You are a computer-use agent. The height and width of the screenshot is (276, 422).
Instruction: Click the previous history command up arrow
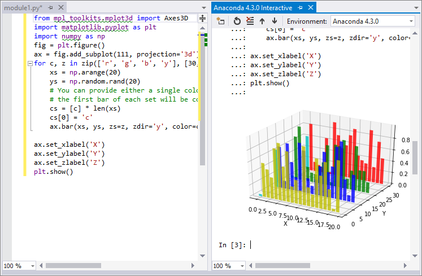pyautogui.click(x=262, y=21)
